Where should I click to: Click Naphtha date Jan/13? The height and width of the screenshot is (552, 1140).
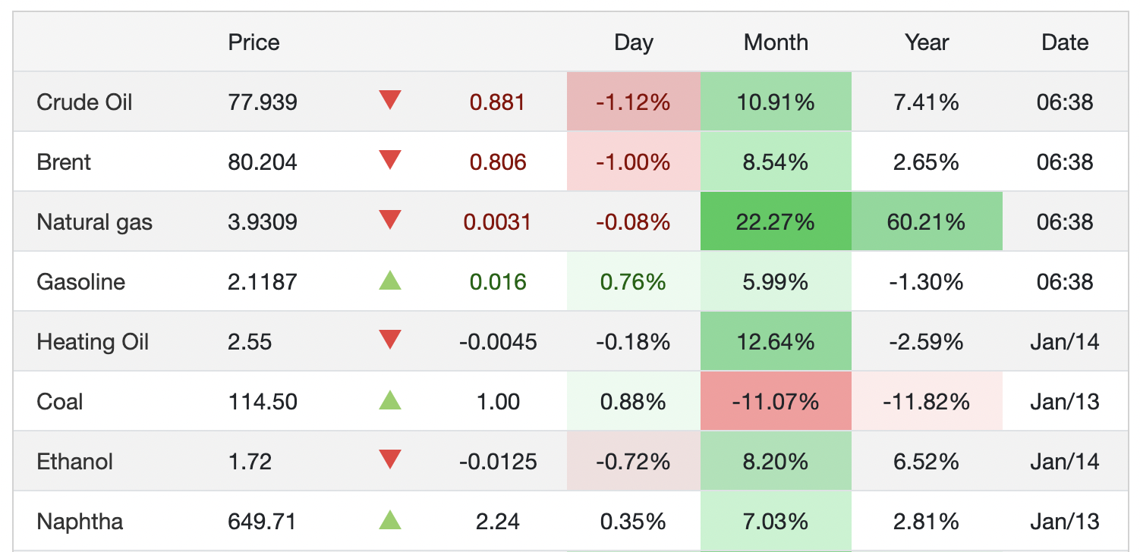pyautogui.click(x=1065, y=522)
